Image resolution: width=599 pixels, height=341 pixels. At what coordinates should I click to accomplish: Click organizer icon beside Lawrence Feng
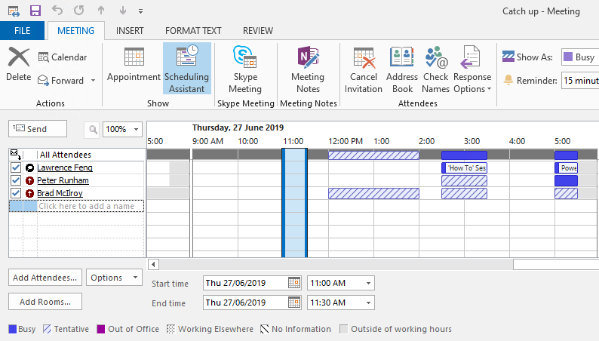29,167
